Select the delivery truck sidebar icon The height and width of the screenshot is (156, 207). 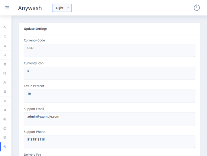(5, 73)
